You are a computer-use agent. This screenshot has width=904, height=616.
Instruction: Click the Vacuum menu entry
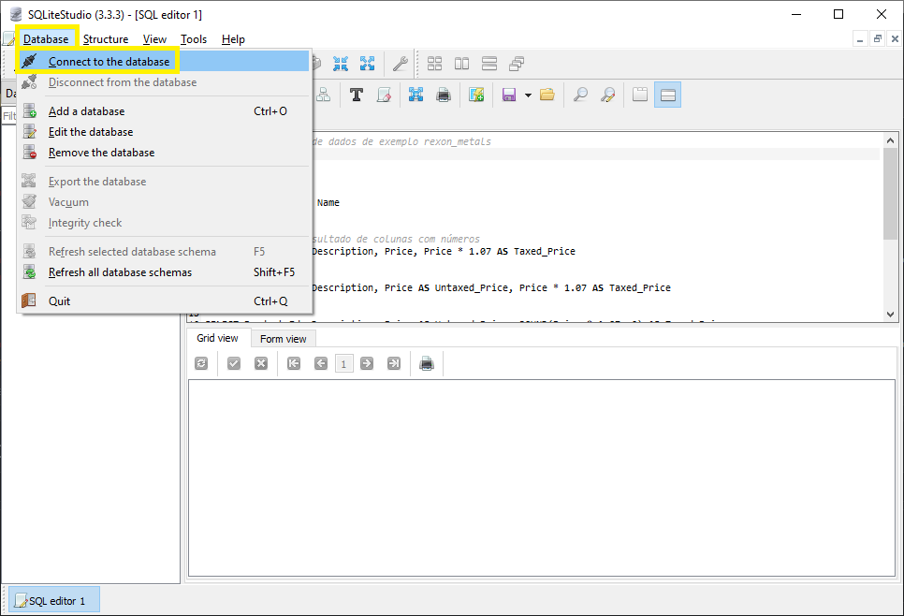click(165, 202)
